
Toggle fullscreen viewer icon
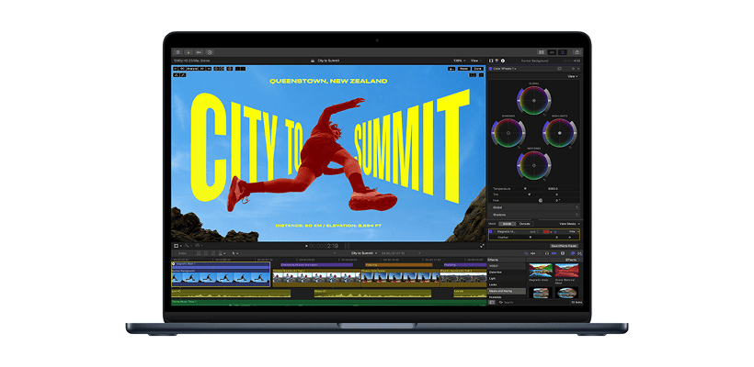coord(482,246)
